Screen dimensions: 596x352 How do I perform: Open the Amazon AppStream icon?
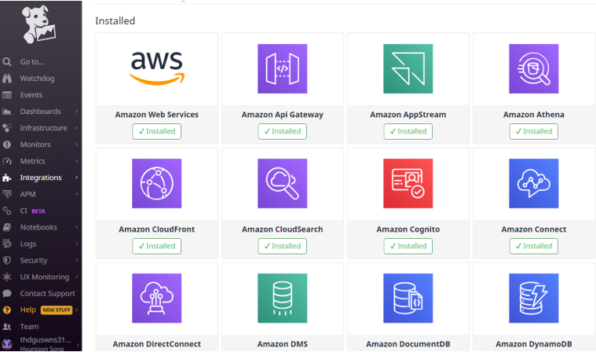(408, 69)
